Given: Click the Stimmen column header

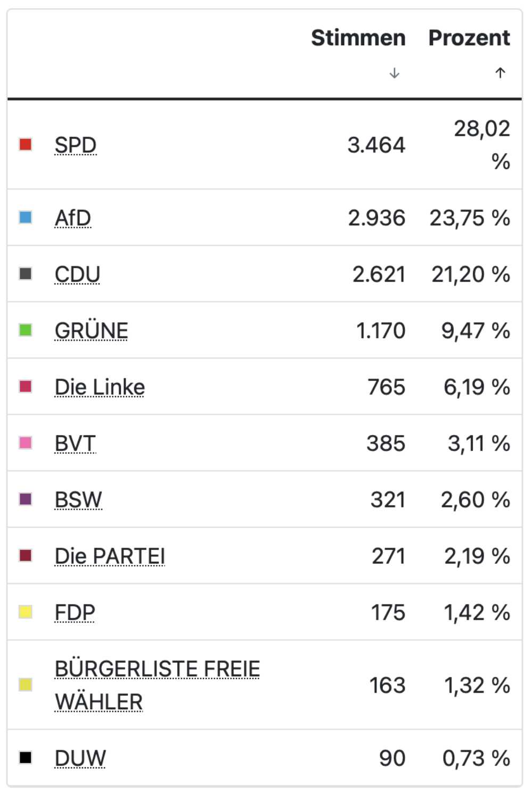Looking at the screenshot, I should [358, 38].
